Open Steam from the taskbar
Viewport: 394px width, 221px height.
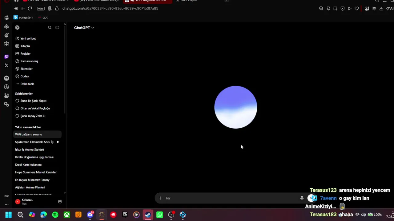[x=148, y=215]
